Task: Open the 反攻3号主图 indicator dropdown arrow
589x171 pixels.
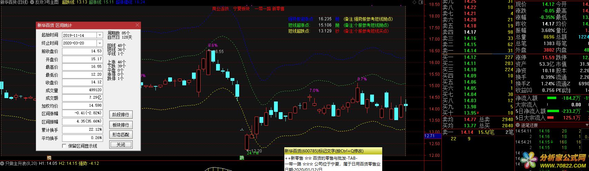Action: [x=32, y=2]
